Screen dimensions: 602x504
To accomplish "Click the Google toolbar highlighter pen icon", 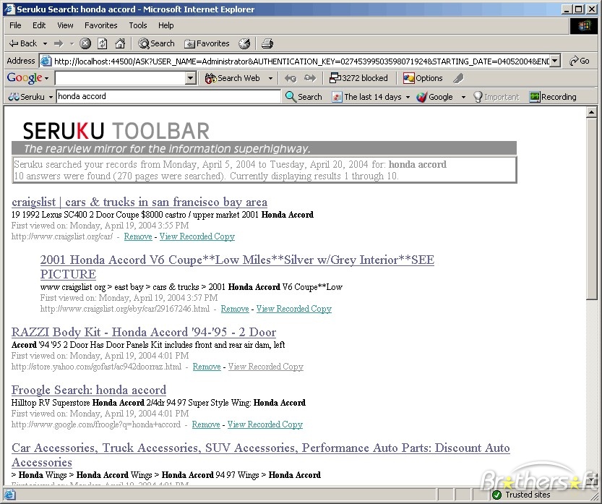I will [x=458, y=78].
